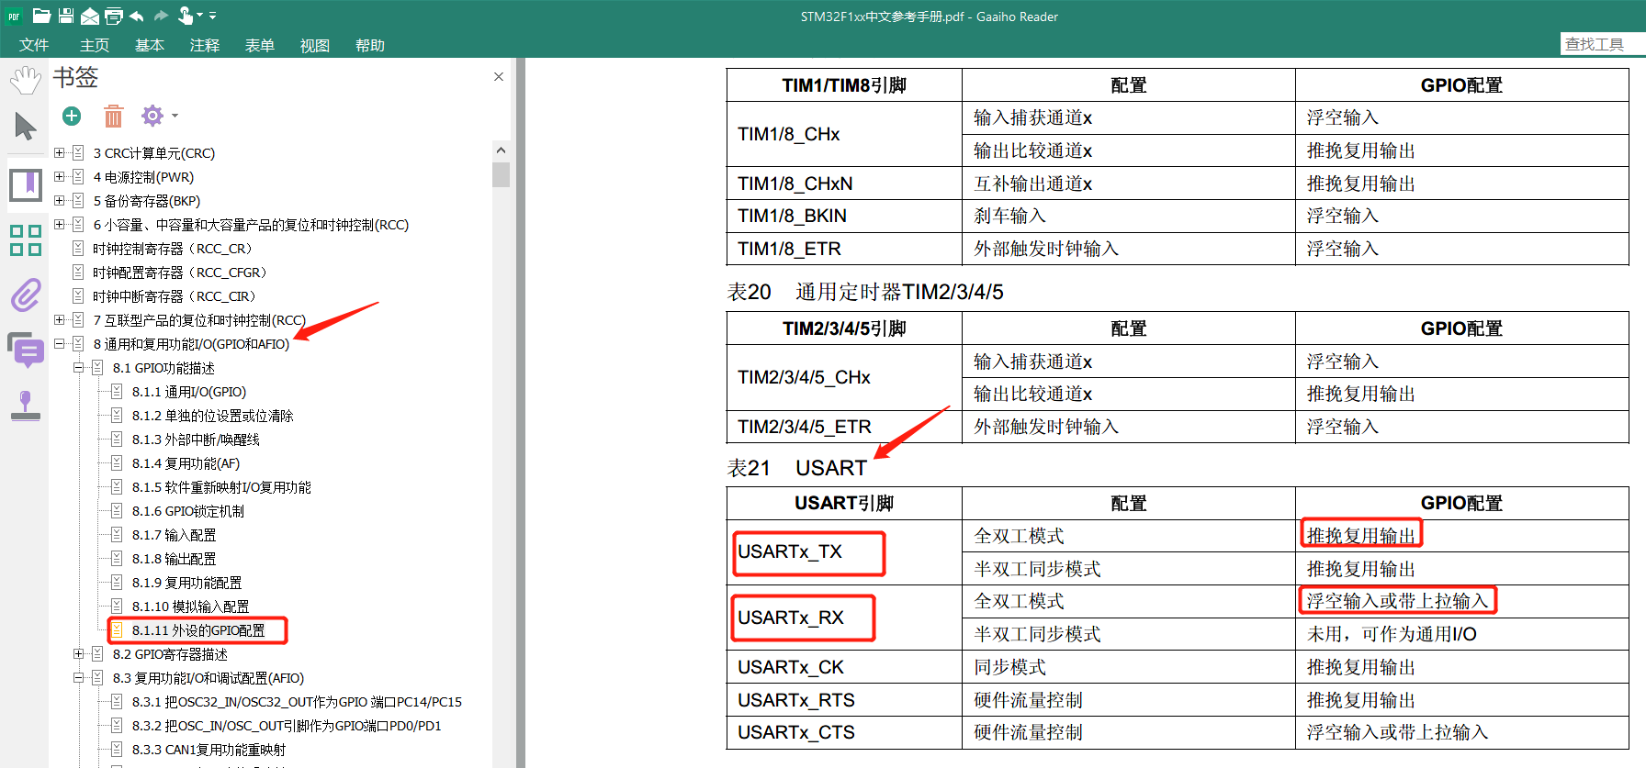1646x768 pixels.
Task: Open dropdown arrow next to bookmark gear
Action: 175,116
